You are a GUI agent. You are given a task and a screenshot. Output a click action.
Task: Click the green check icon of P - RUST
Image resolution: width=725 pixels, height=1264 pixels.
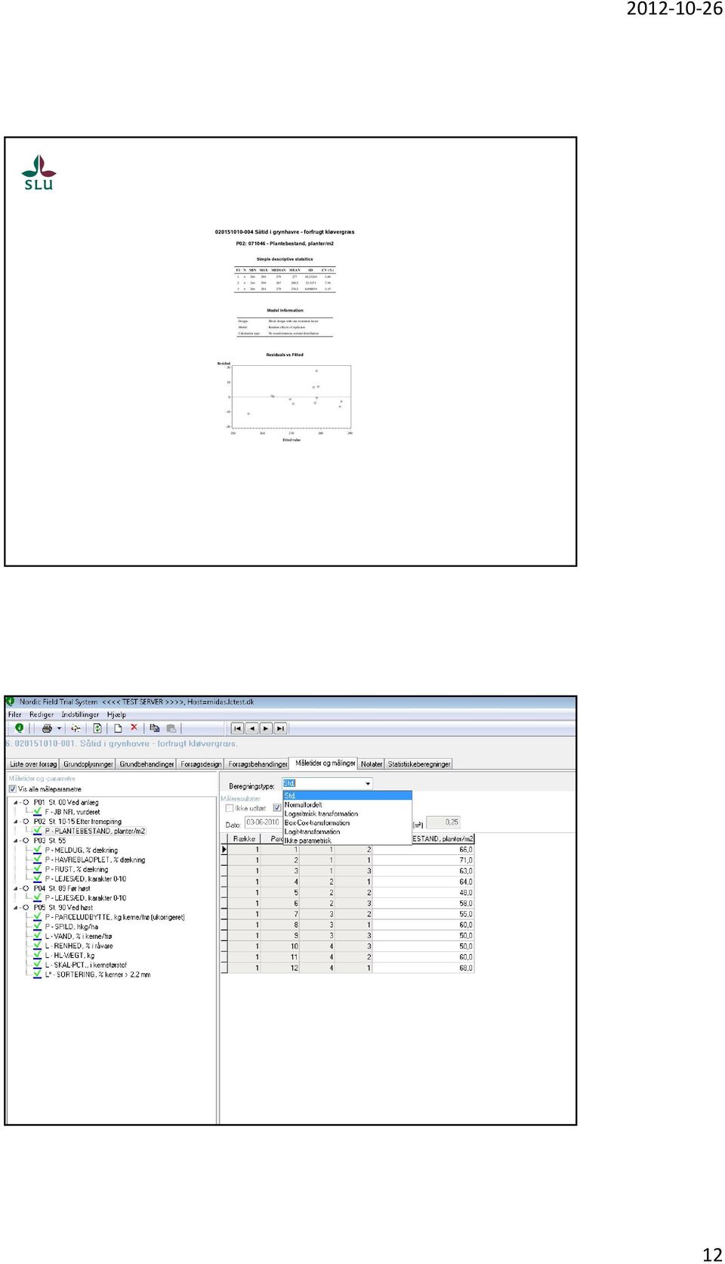pos(38,869)
